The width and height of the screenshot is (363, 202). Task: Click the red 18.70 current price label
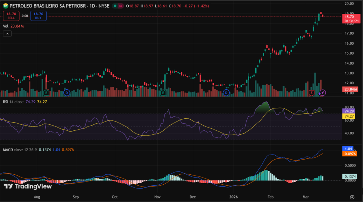[x=349, y=16]
